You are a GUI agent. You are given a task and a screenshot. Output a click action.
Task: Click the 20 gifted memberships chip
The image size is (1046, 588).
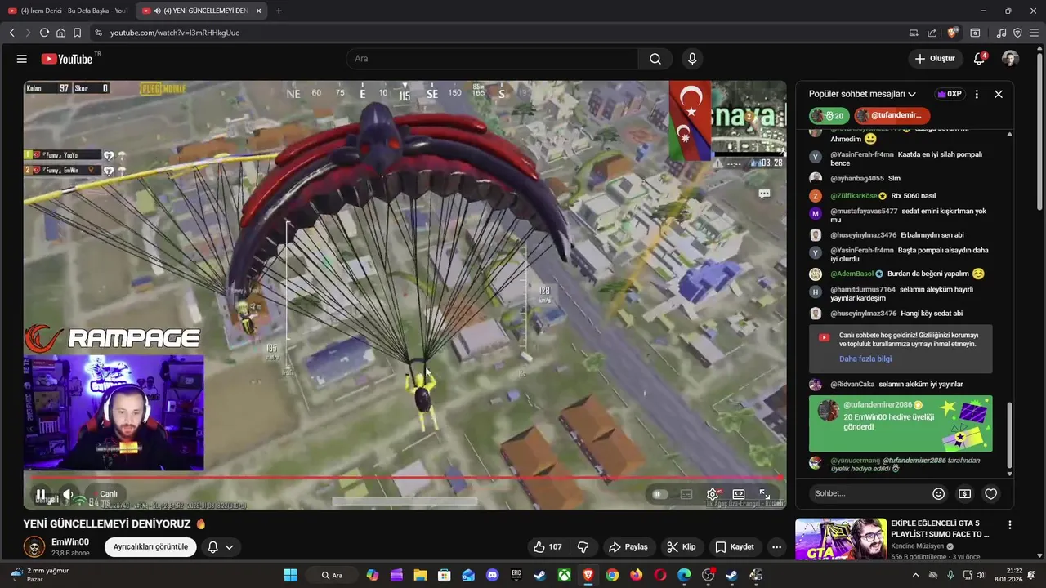click(829, 116)
